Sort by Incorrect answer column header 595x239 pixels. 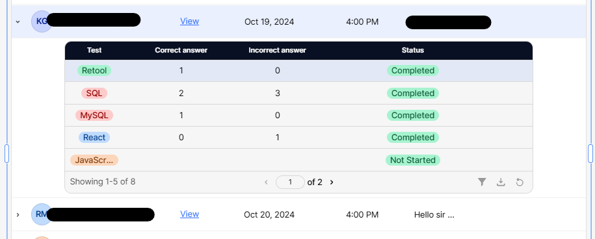(278, 50)
